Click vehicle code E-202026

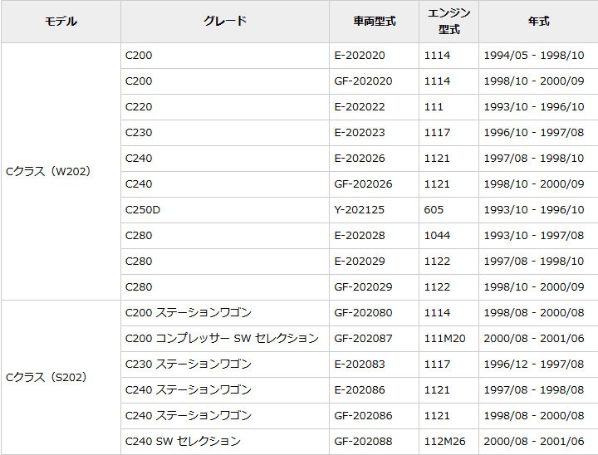360,159
